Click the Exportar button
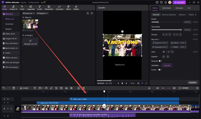Viewport: 201px width, 119px height. (179, 2)
